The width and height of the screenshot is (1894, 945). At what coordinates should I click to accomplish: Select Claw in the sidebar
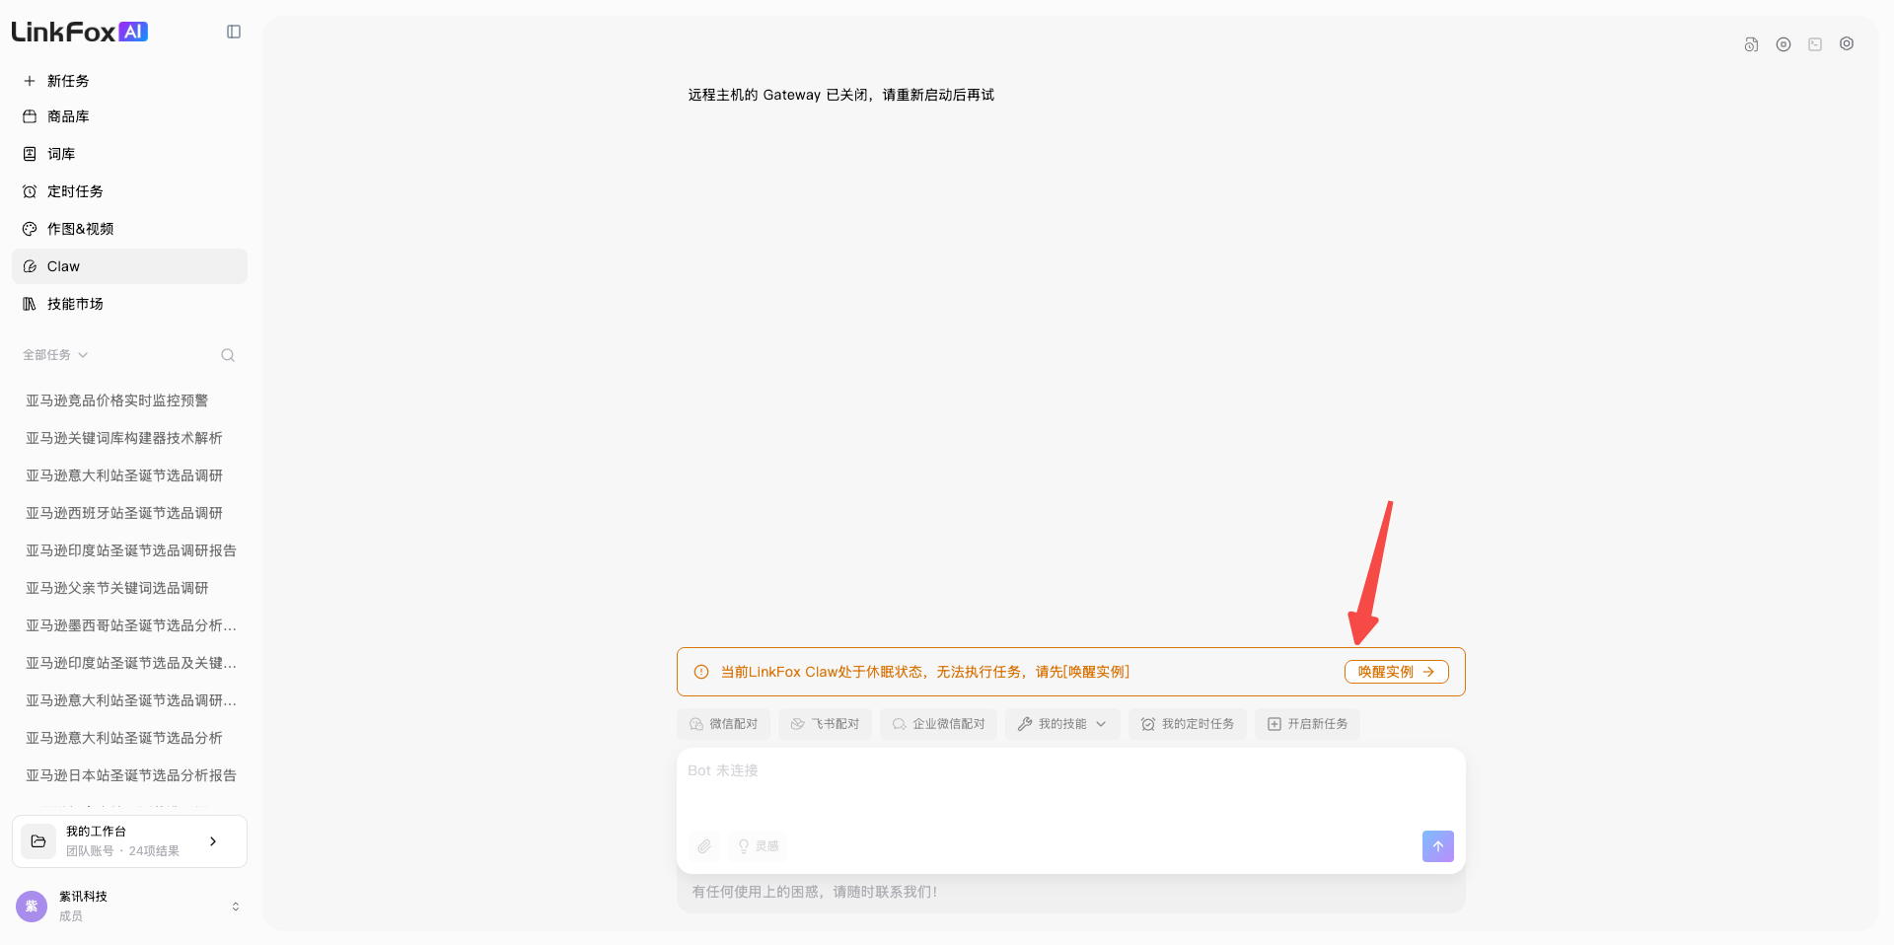tap(129, 266)
